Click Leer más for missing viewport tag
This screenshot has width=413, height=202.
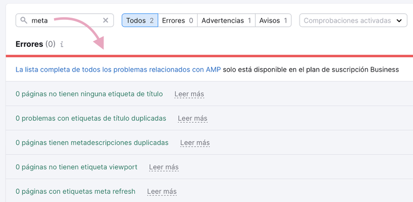click(x=164, y=167)
